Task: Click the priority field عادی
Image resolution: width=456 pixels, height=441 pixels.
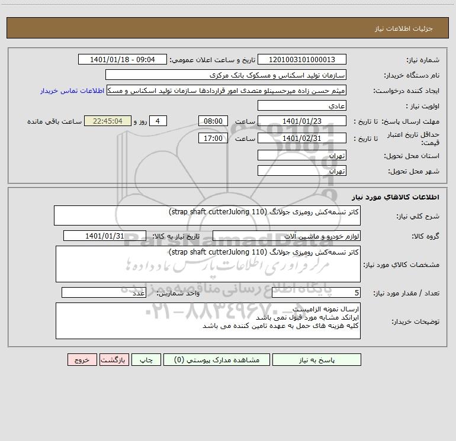Action: point(302,105)
